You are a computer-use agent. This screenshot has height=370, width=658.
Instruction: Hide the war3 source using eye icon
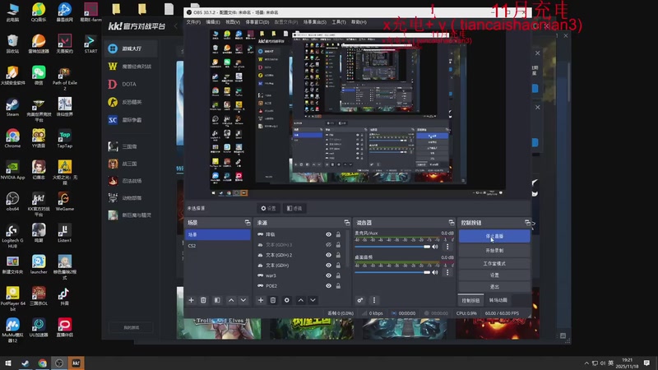tap(328, 275)
